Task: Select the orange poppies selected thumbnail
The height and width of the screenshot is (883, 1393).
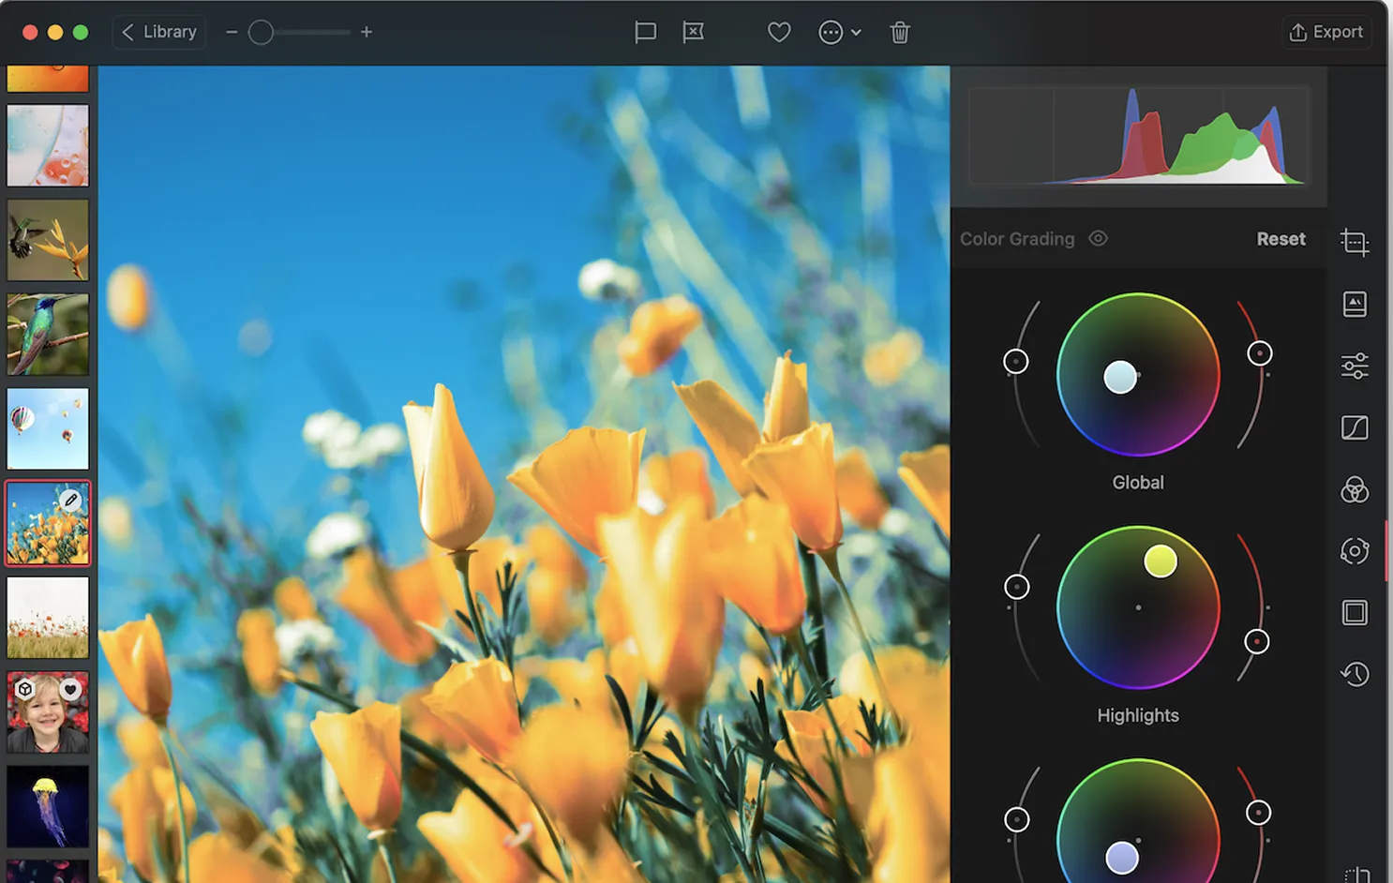Action: point(48,523)
